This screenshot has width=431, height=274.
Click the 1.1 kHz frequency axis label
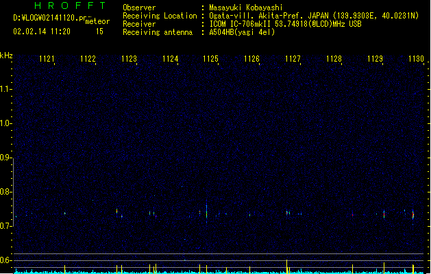[x=5, y=89]
